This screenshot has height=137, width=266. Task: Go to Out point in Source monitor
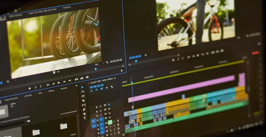pyautogui.click(x=70, y=80)
